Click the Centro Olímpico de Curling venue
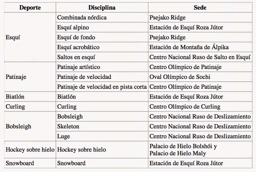 point(185,107)
